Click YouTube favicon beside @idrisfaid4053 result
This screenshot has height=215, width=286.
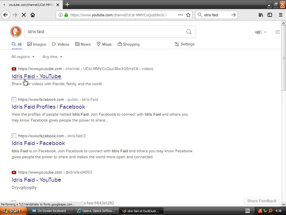(x=14, y=172)
